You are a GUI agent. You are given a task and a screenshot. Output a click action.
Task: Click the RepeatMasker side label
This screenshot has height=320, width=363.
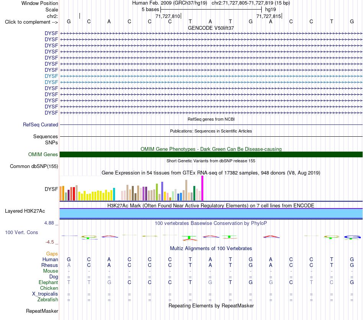(42, 311)
